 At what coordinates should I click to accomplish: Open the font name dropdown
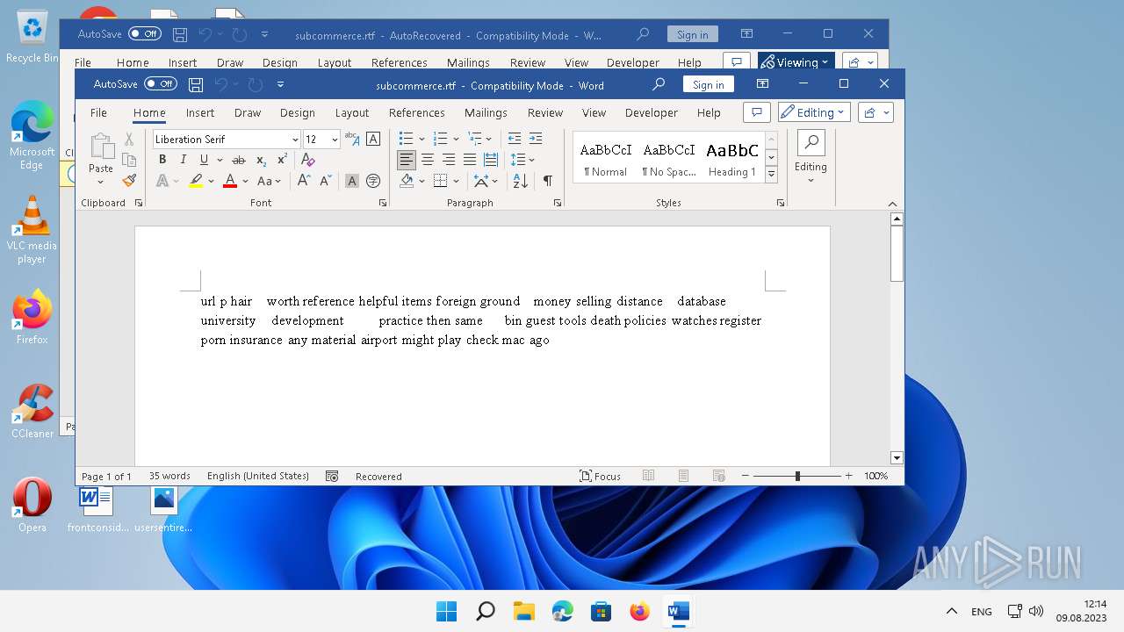pos(294,140)
